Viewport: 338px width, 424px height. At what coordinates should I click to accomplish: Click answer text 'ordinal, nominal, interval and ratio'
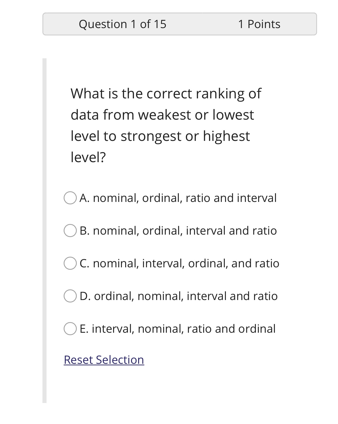[x=186, y=296]
